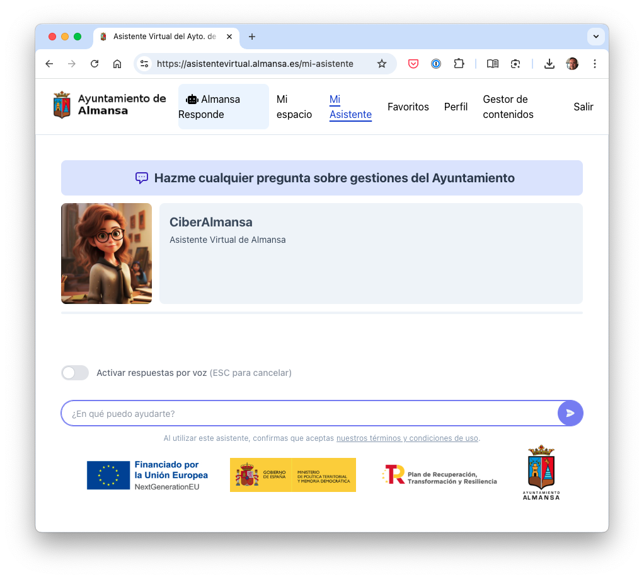Switch to the Mi espacio section
Screen dimensions: 644x579
[294, 107]
